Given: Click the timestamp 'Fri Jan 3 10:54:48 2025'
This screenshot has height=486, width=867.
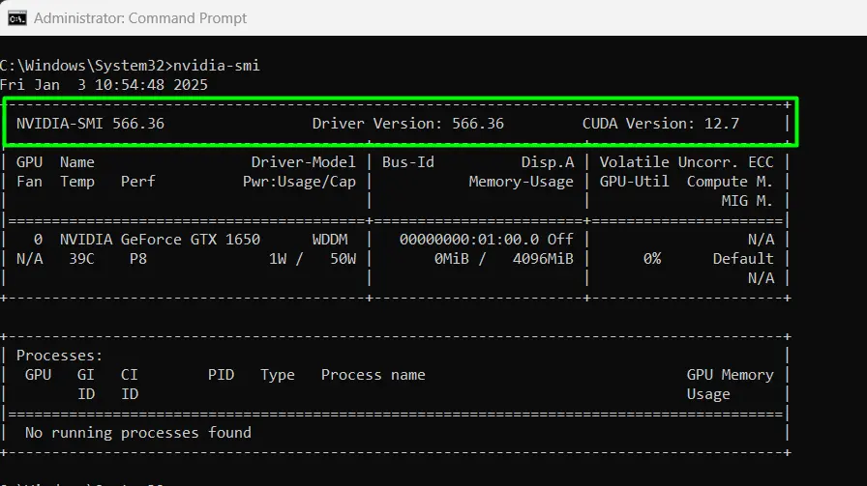Looking at the screenshot, I should [x=104, y=85].
